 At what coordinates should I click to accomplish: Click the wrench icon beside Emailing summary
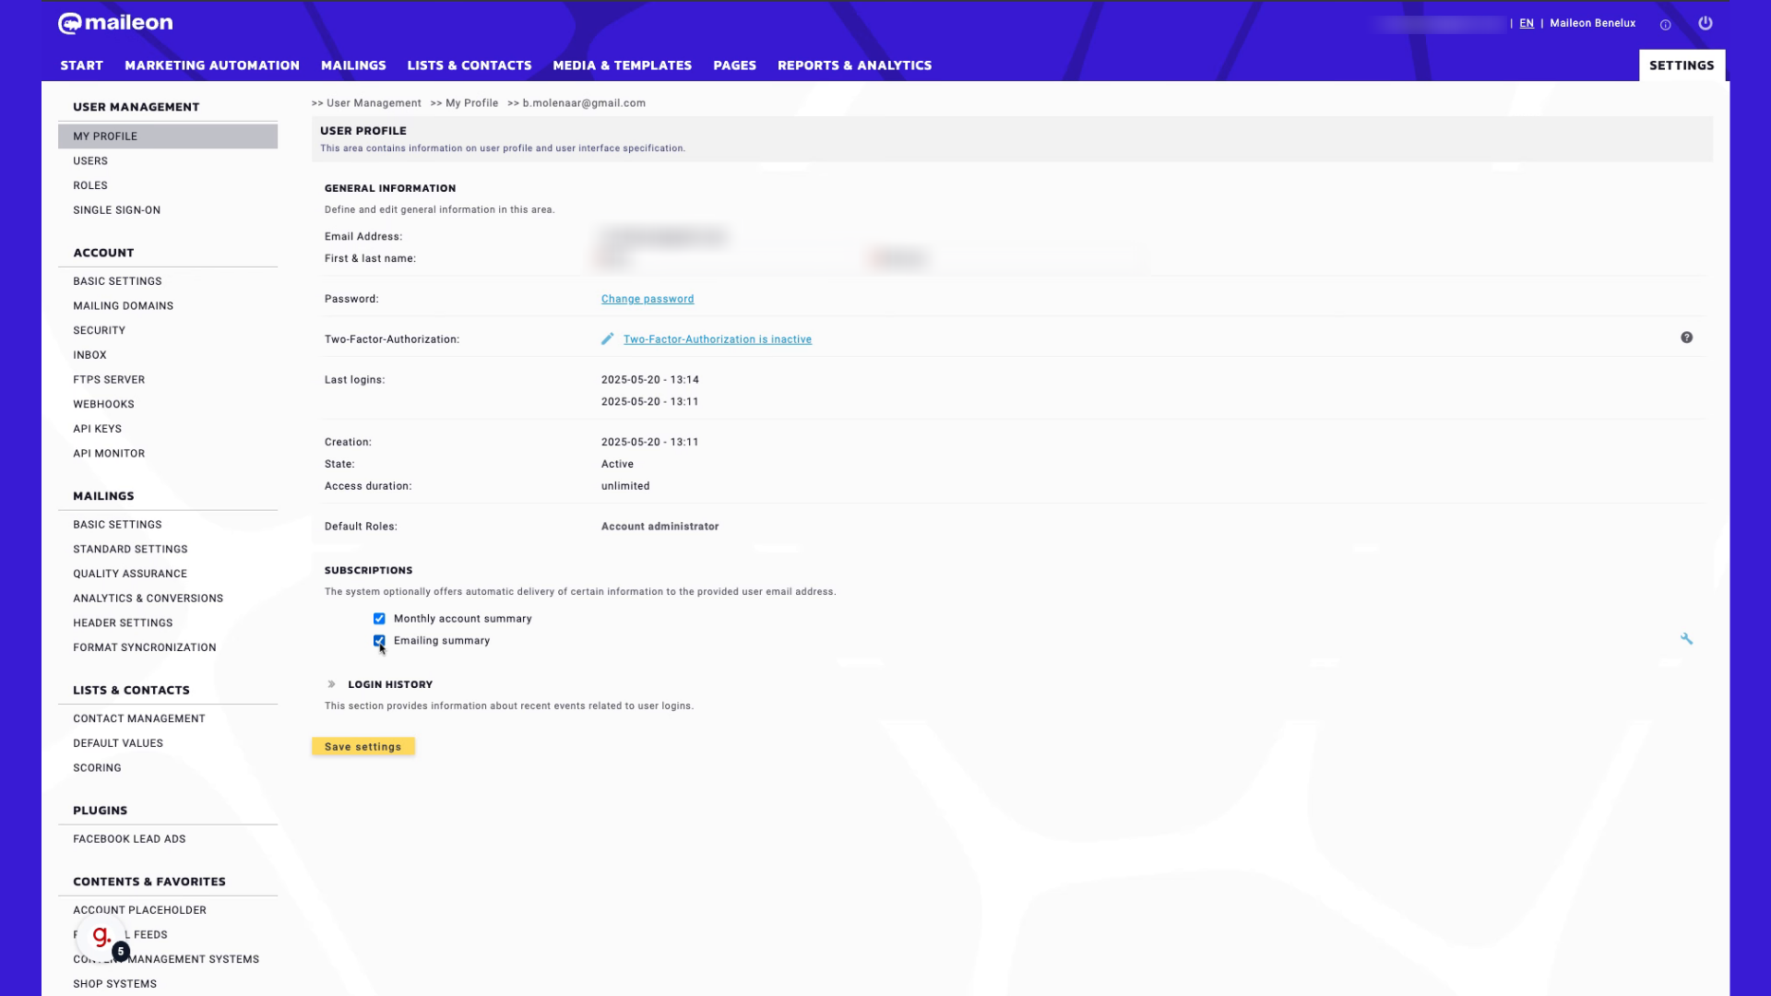(1686, 639)
